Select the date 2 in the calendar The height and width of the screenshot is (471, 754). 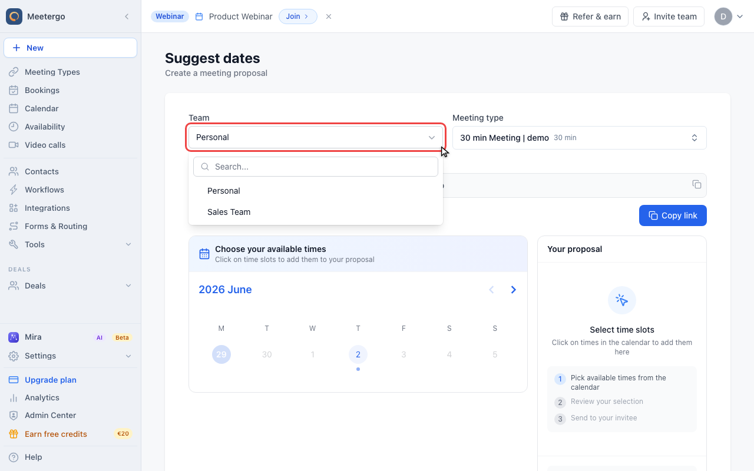[358, 354]
